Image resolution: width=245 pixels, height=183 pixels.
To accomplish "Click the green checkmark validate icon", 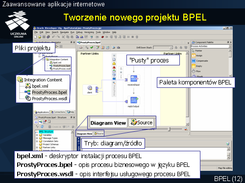I will pos(92,47).
